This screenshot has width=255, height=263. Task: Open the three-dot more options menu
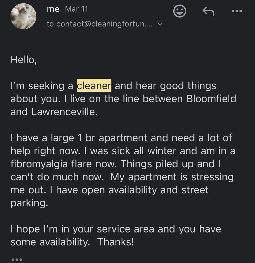point(237,11)
